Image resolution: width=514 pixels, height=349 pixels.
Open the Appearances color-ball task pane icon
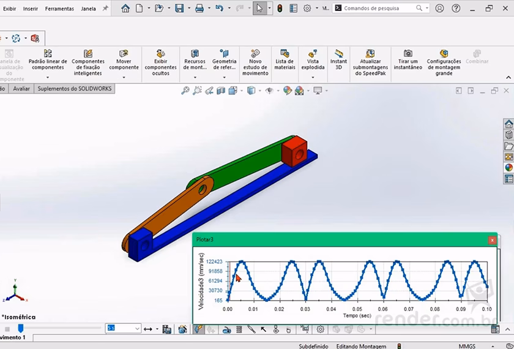508,167
